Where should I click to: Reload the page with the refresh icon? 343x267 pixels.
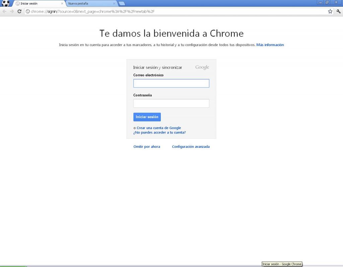[x=19, y=11]
